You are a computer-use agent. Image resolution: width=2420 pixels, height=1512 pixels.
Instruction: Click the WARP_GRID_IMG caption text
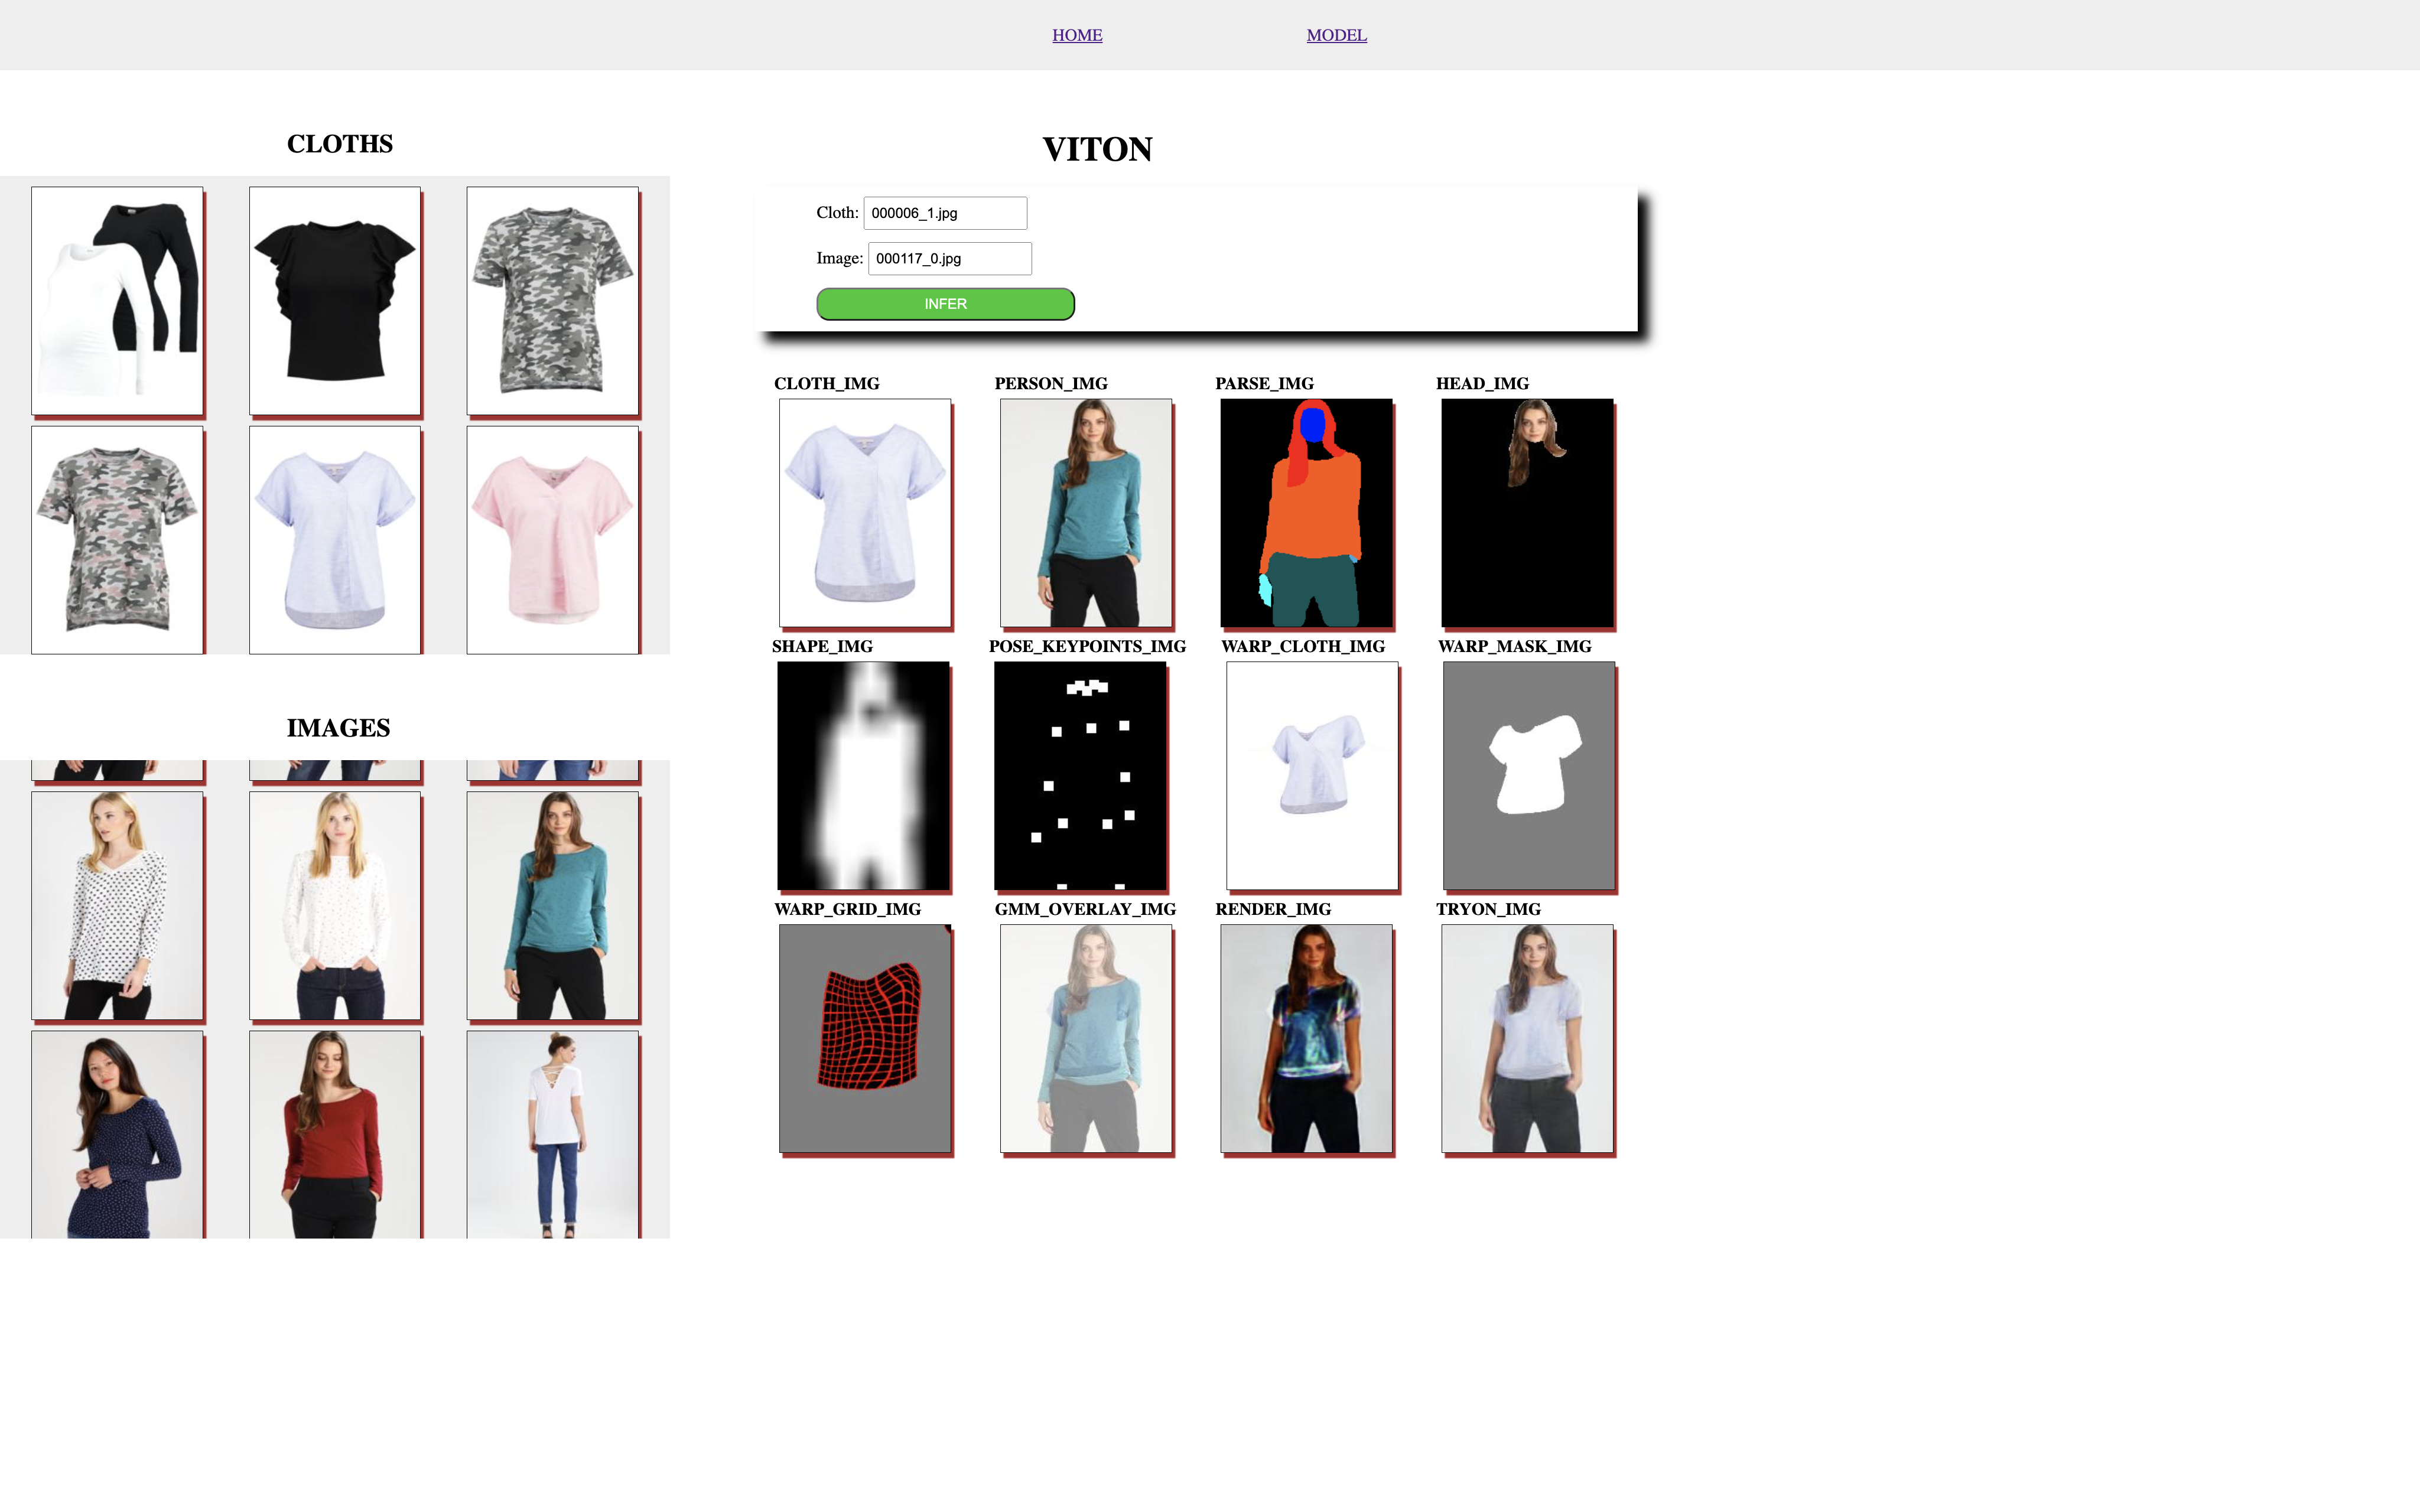[847, 909]
